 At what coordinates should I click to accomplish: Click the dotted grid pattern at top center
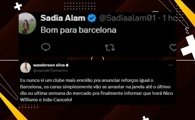[80, 6]
